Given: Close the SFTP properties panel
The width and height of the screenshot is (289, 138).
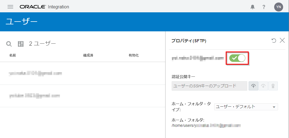Looking at the screenshot, I should (282, 41).
